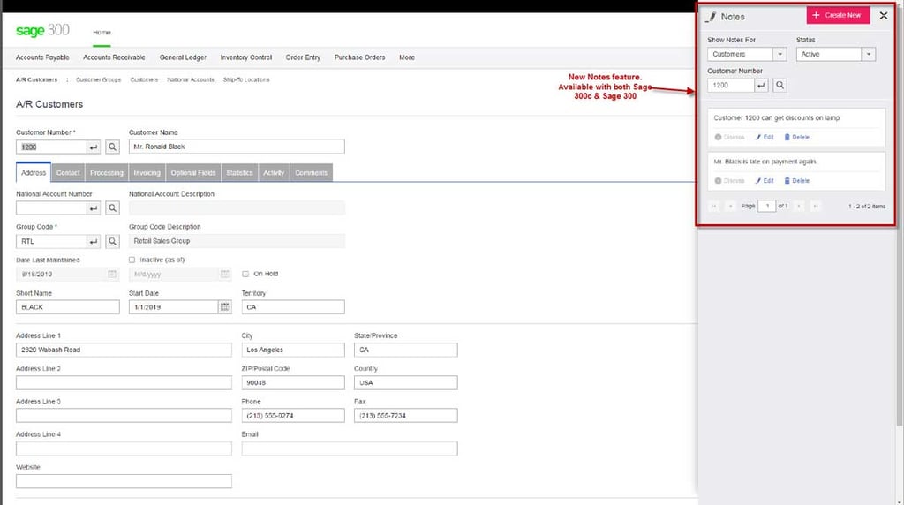Image resolution: width=904 pixels, height=505 pixels.
Task: Click the Sage 300 logo
Action: 42,30
